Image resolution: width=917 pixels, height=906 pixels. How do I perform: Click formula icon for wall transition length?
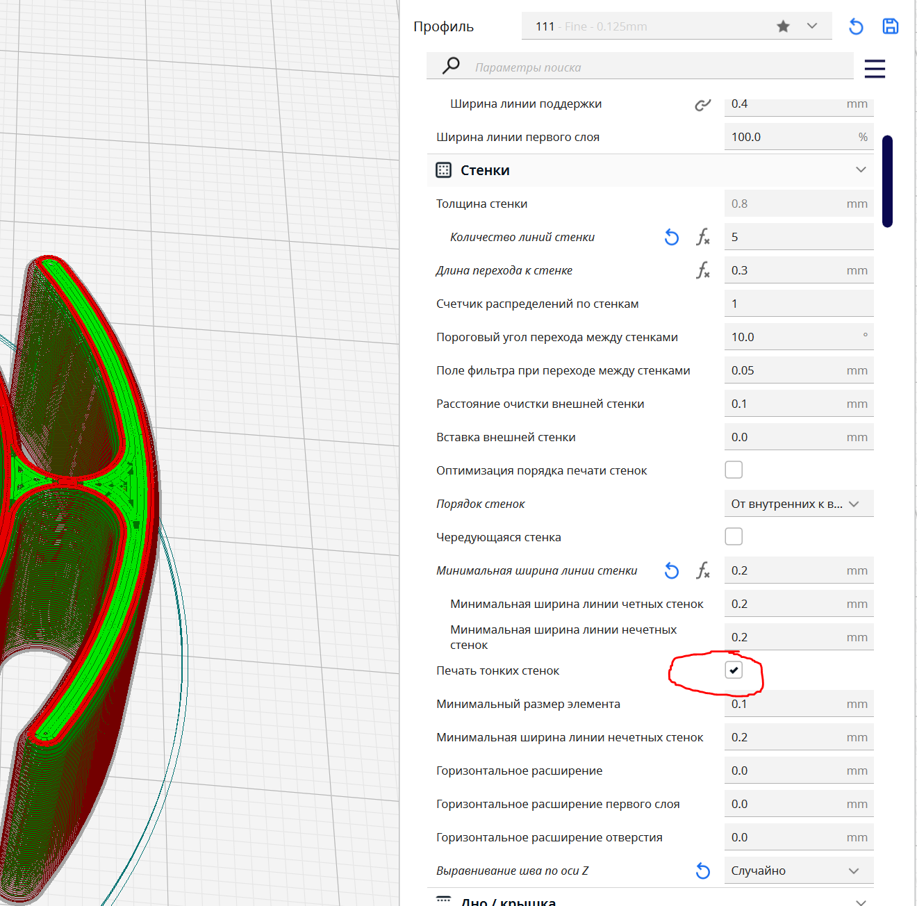coord(702,270)
